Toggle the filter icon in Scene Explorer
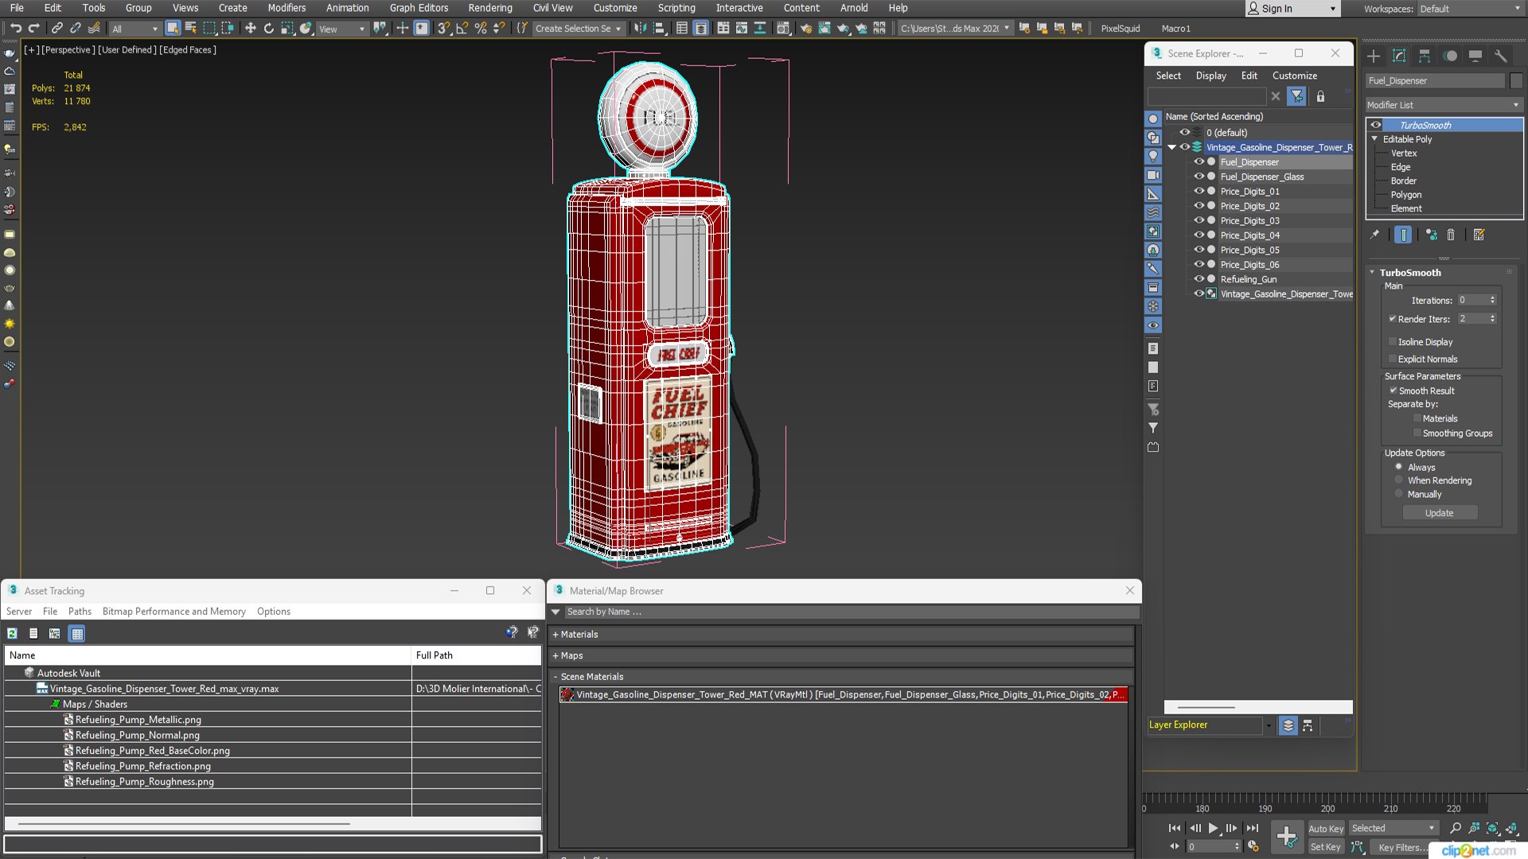 pyautogui.click(x=1297, y=96)
